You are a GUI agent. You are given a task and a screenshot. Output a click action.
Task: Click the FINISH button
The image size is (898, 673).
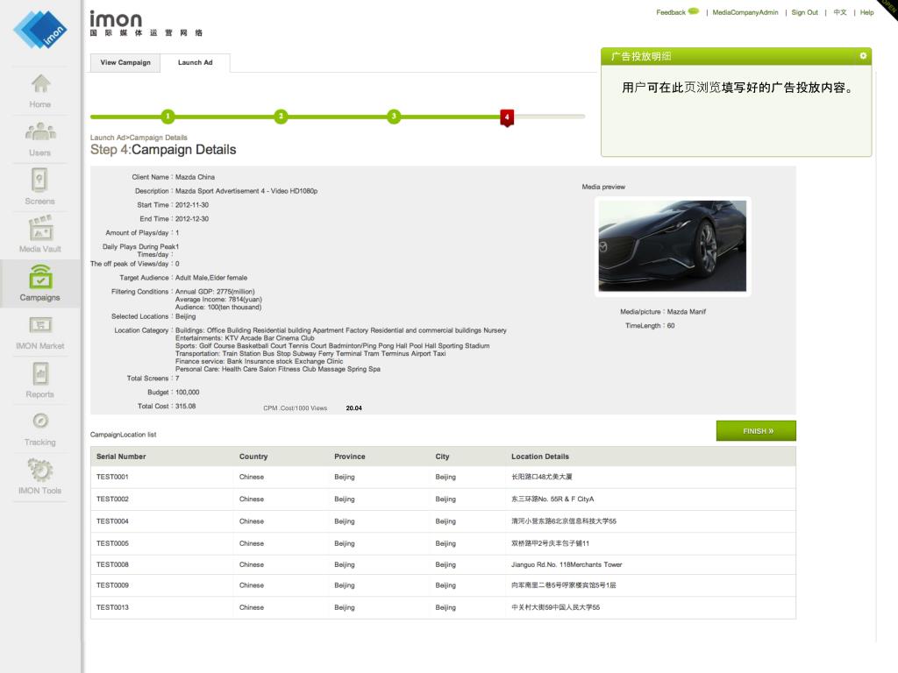pyautogui.click(x=756, y=431)
